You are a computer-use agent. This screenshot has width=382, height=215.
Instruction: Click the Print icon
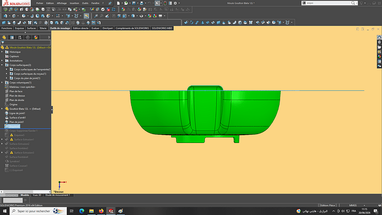[142, 3]
